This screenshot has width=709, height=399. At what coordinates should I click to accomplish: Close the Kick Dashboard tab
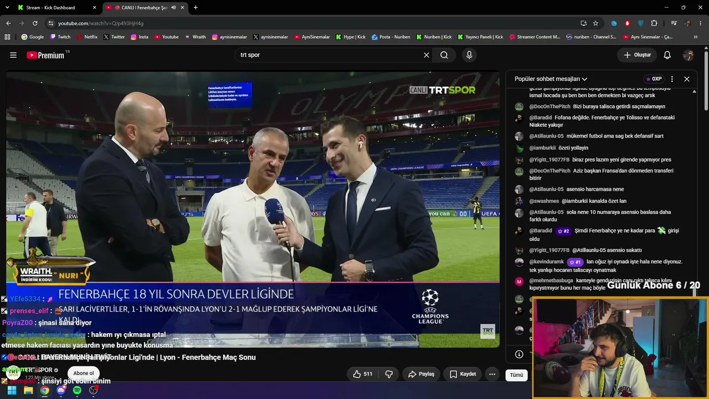coord(94,8)
